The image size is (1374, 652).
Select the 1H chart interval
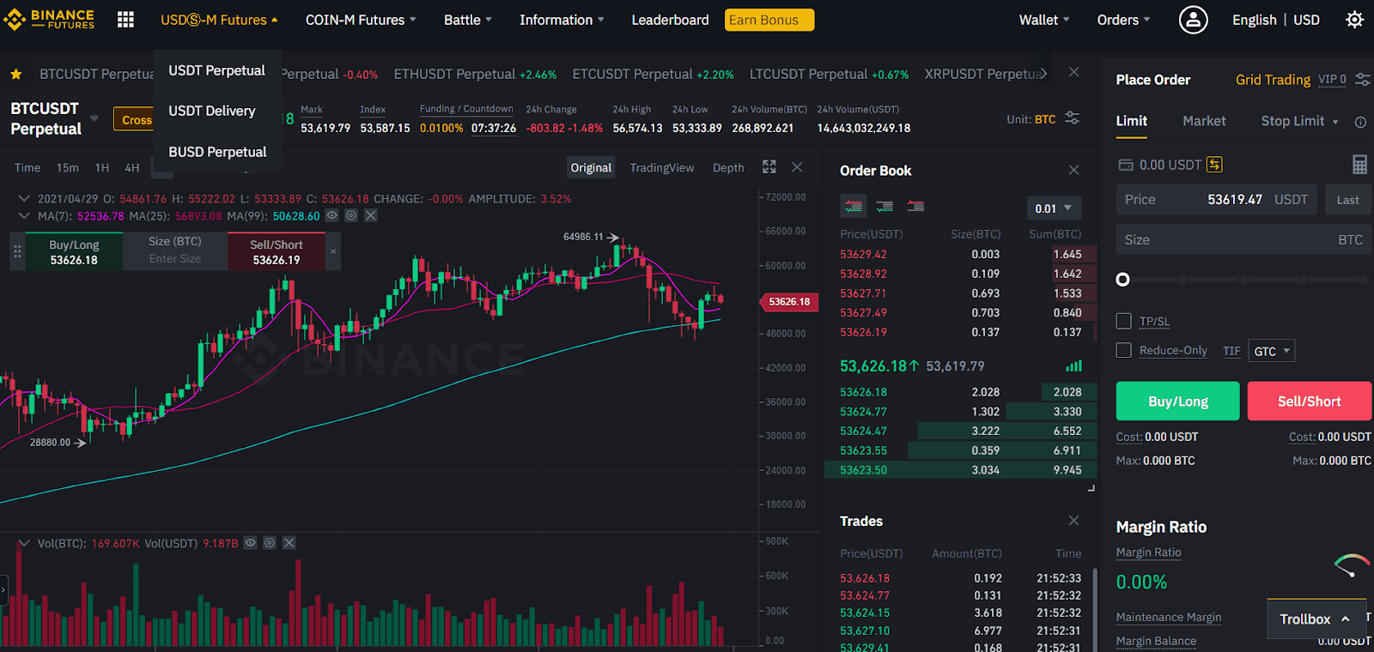(102, 167)
